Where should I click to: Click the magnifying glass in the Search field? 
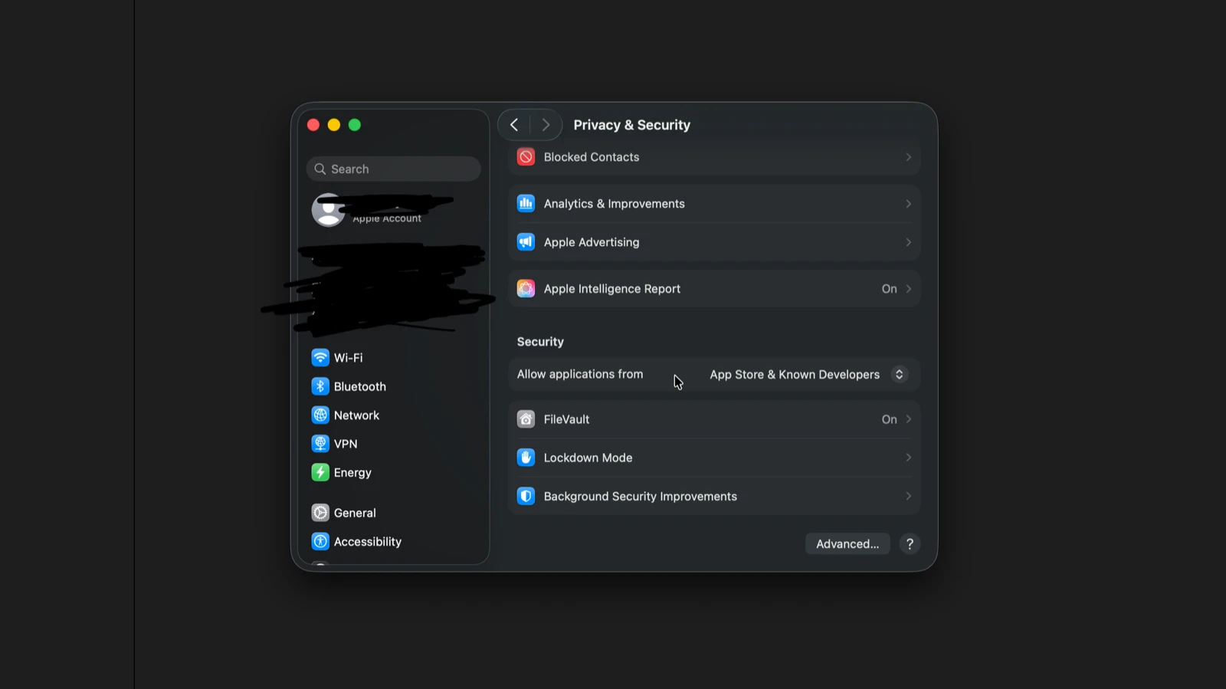tap(320, 169)
